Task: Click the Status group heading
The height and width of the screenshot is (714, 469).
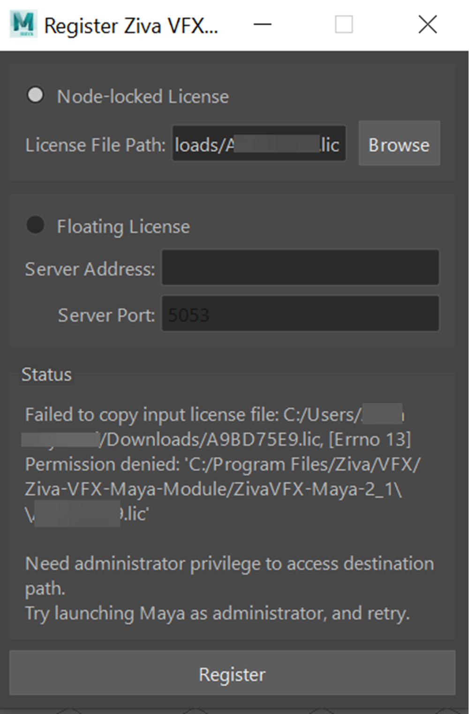Action: coord(46,375)
